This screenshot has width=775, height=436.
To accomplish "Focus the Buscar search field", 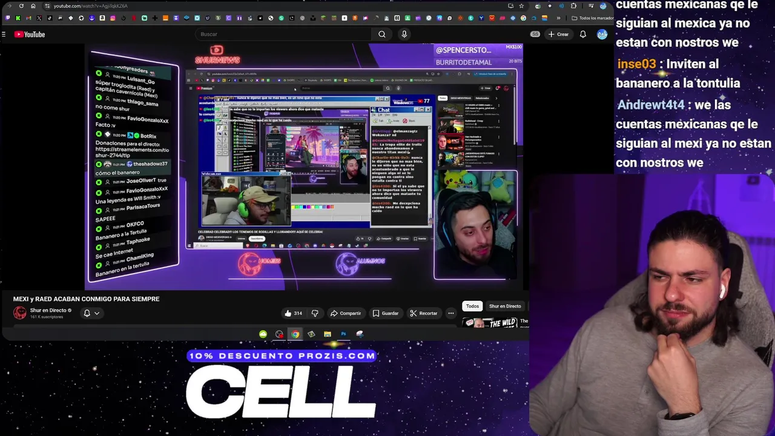I will pos(285,35).
